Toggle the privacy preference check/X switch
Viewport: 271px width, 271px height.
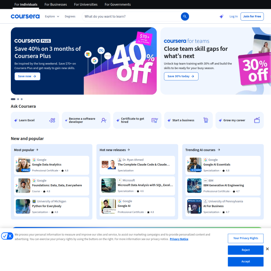(x=7, y=236)
